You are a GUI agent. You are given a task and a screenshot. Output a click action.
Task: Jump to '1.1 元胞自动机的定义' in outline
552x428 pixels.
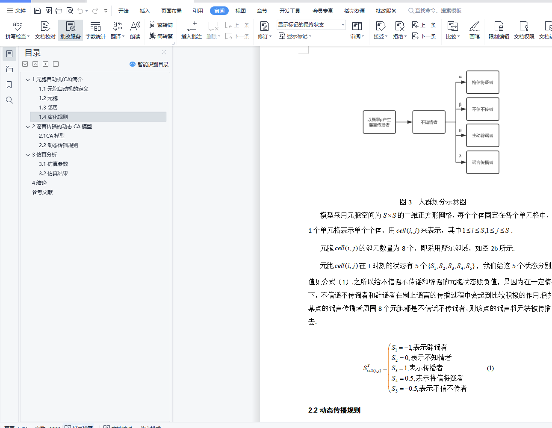click(x=64, y=89)
